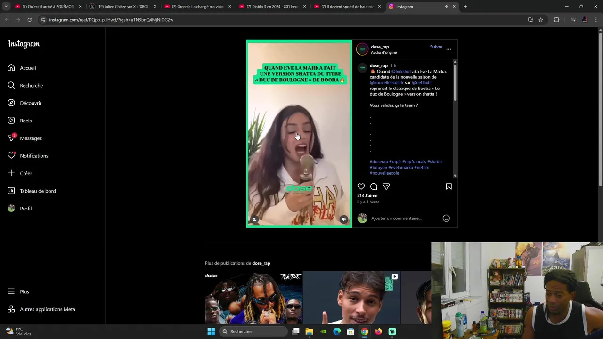Switch to Pokémon YouTube tab
The width and height of the screenshot is (603, 339).
pyautogui.click(x=48, y=7)
